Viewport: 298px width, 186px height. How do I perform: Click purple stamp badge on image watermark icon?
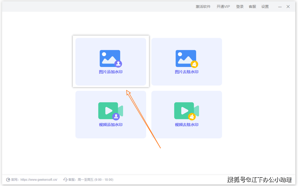coord(118,64)
